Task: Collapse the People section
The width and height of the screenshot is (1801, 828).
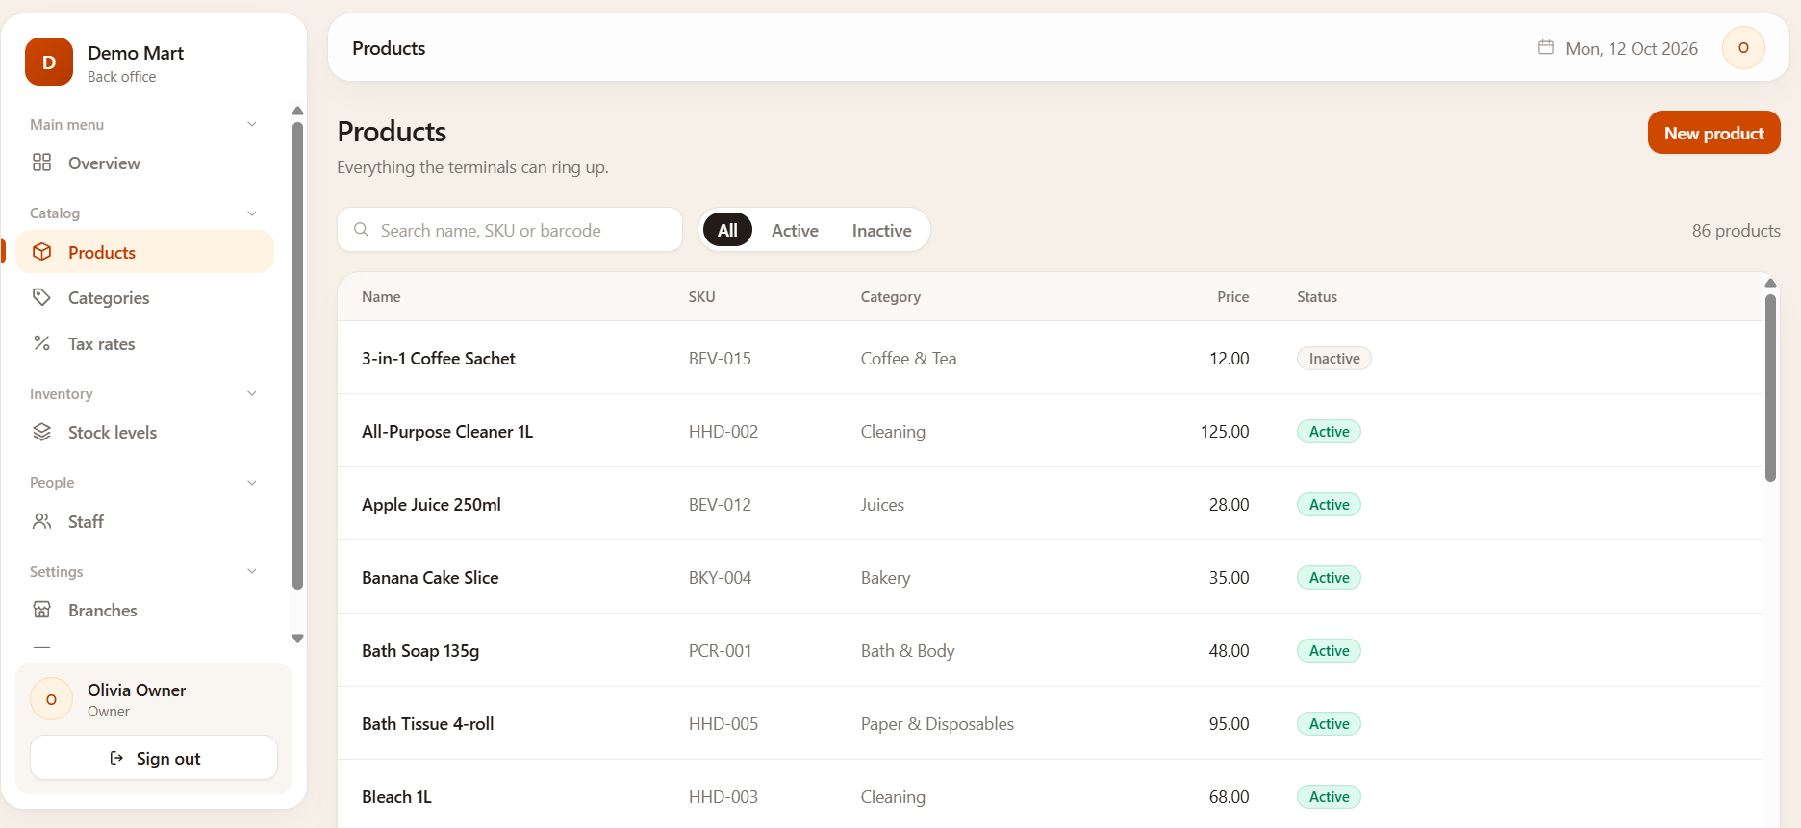Action: (252, 483)
